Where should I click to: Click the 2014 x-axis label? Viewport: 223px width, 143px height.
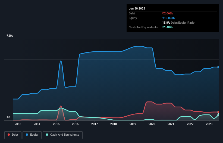click(37, 124)
